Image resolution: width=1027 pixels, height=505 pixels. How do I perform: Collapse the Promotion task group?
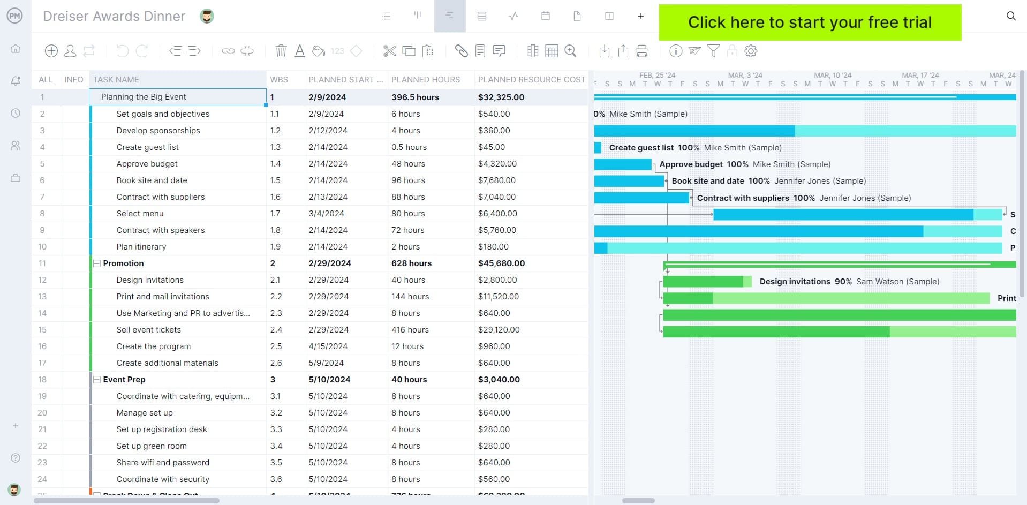click(x=97, y=263)
